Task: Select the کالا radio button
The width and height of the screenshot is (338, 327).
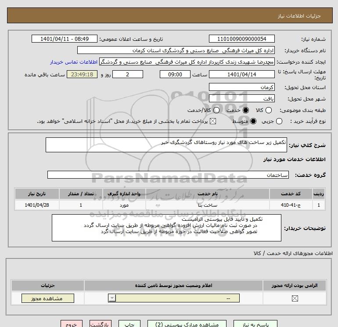Action: coord(268,110)
